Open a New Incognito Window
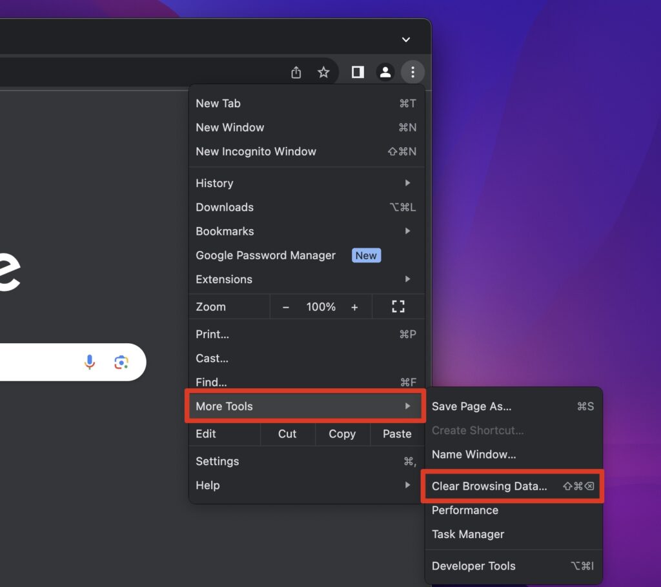 pyautogui.click(x=256, y=152)
